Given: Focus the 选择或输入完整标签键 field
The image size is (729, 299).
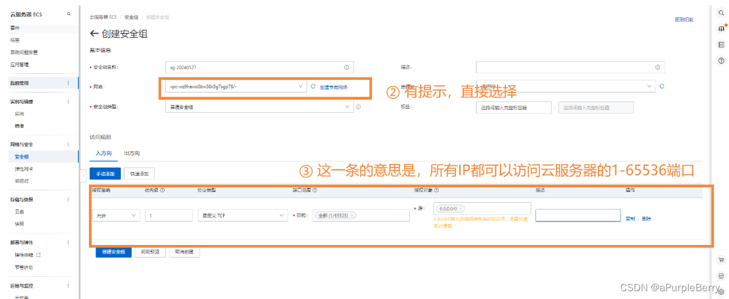Looking at the screenshot, I should (x=514, y=107).
